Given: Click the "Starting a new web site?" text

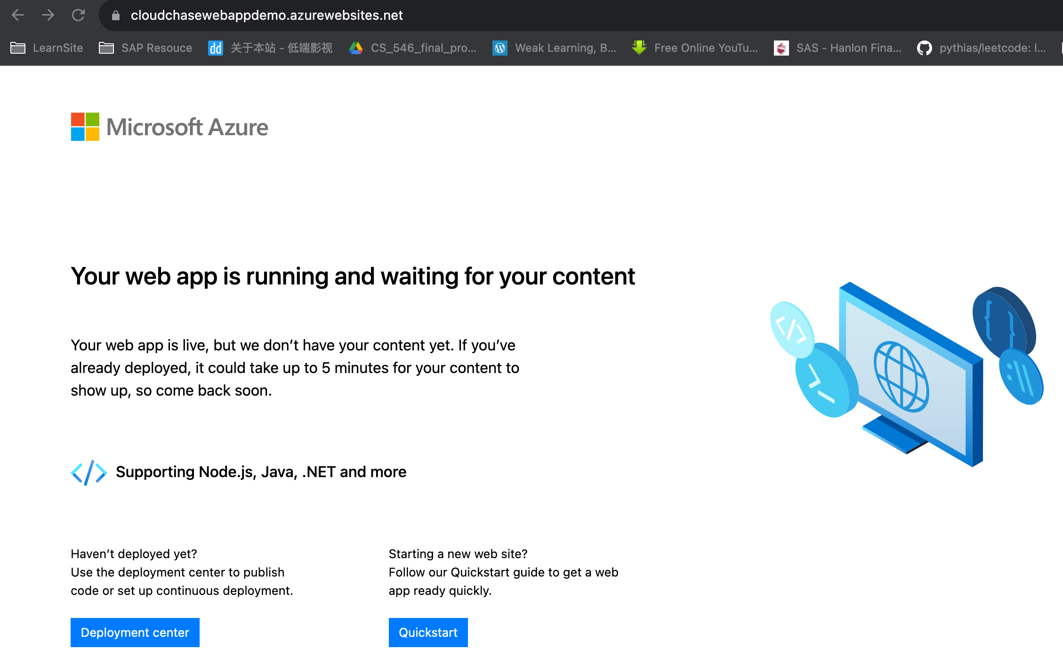Looking at the screenshot, I should [x=458, y=554].
